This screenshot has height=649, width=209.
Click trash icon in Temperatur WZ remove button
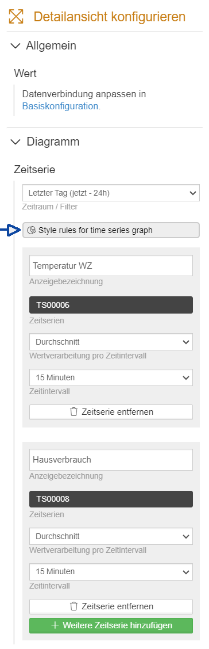point(74,412)
